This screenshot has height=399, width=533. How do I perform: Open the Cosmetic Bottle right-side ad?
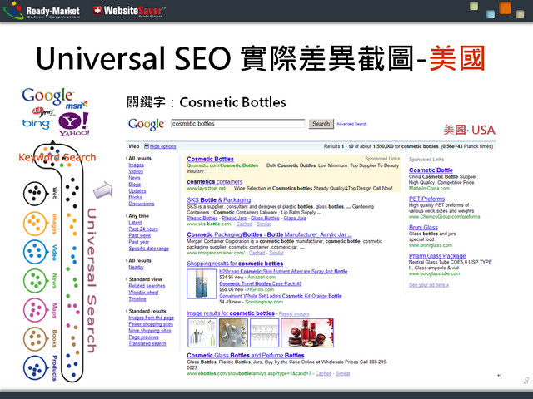coord(431,170)
